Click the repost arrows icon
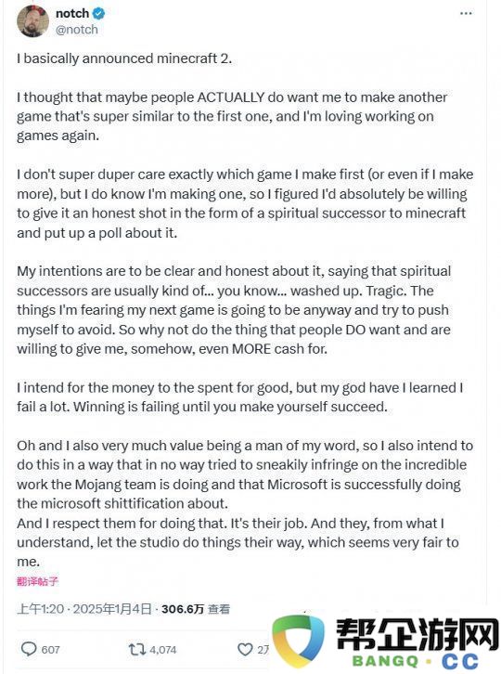The width and height of the screenshot is (501, 674). tap(137, 649)
